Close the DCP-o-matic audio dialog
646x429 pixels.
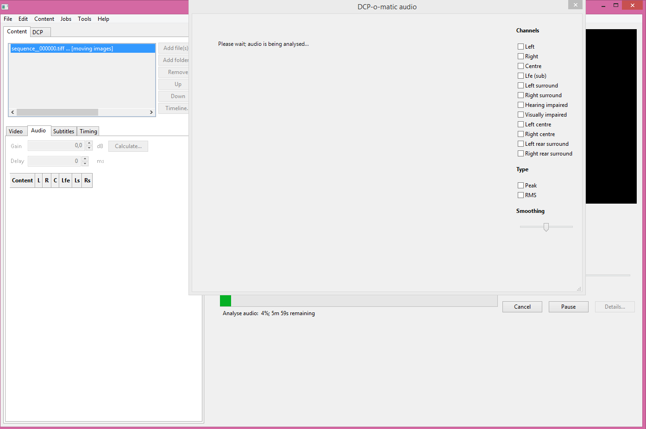click(x=575, y=5)
